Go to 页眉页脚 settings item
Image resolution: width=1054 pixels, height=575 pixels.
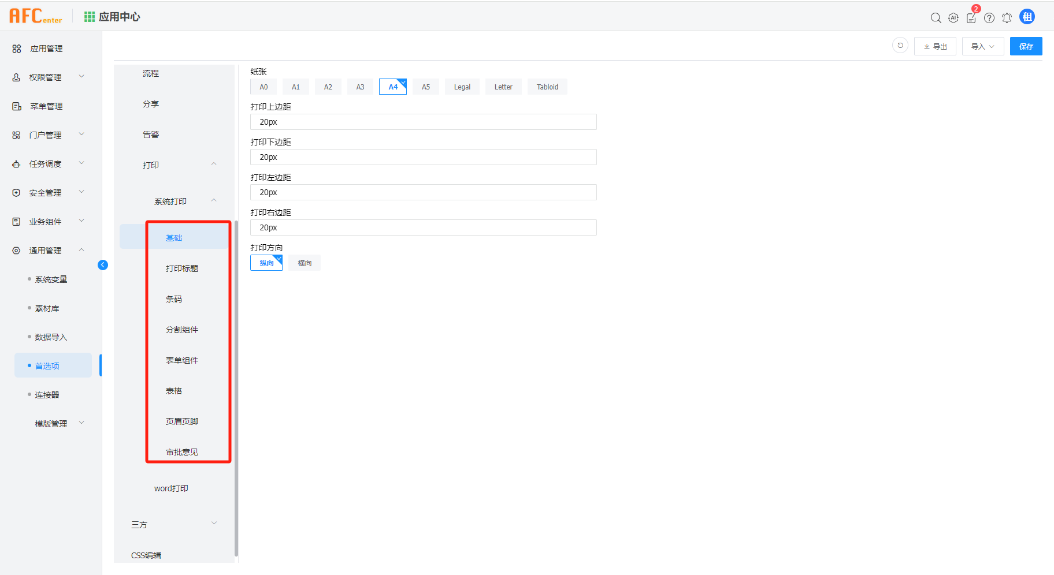182,421
